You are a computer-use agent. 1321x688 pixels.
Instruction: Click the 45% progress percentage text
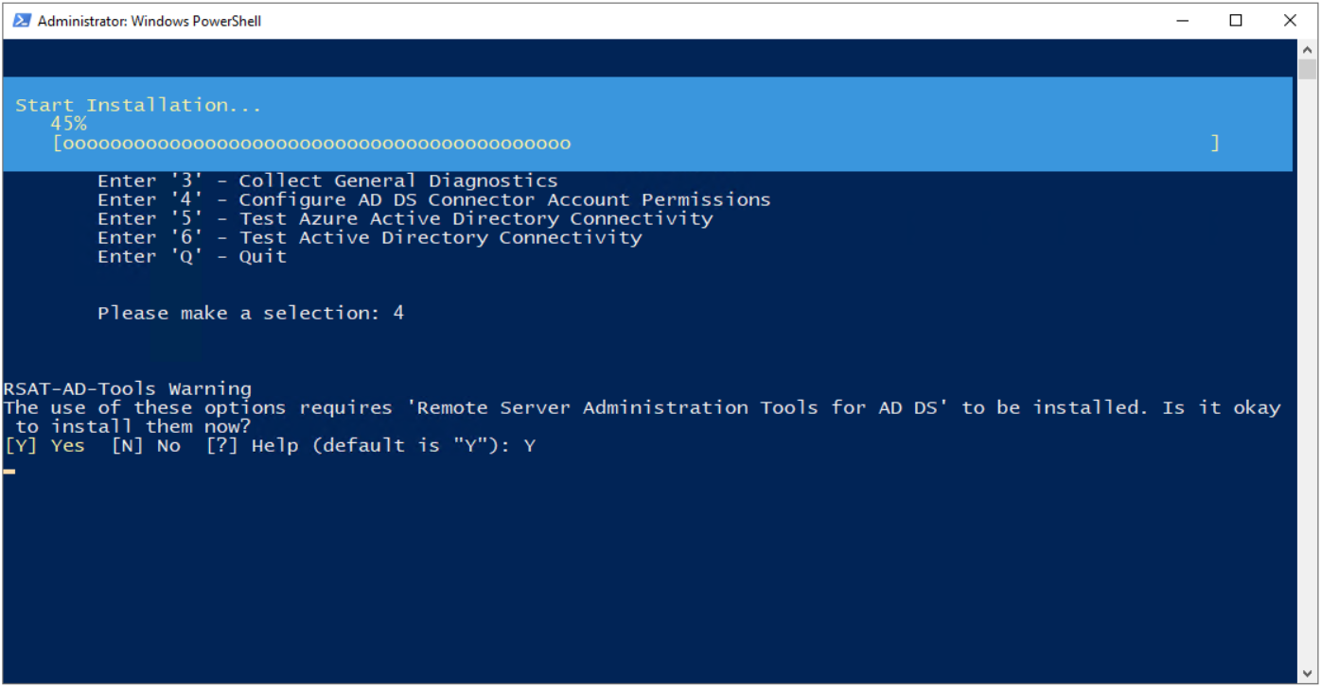pos(68,124)
